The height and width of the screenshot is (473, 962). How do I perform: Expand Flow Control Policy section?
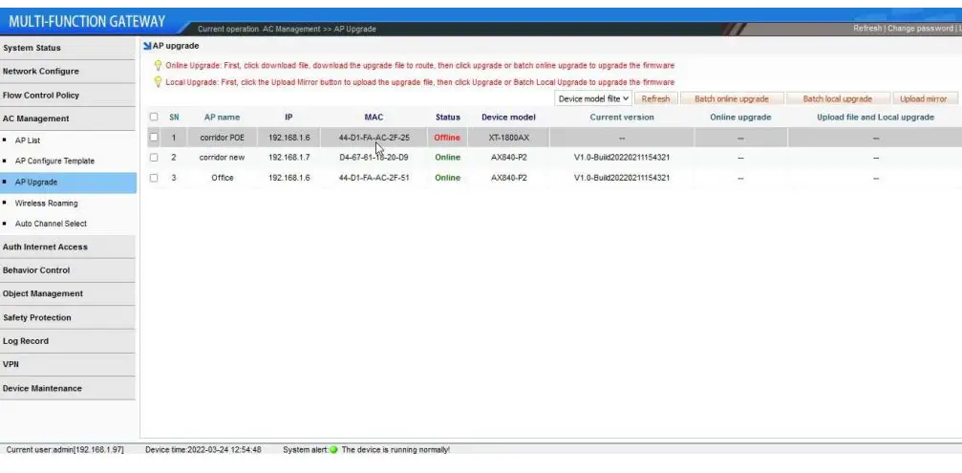[x=68, y=96]
